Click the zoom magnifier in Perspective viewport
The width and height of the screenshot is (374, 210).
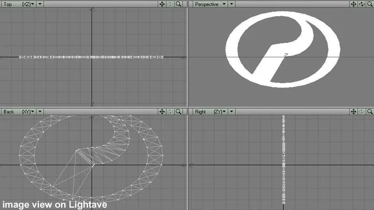pos(370,4)
